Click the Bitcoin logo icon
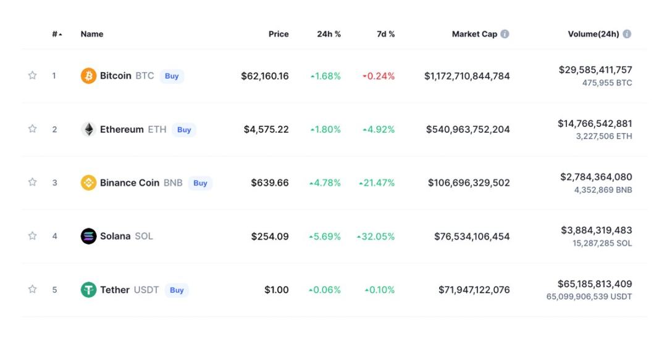Viewport: 667px width, 337px height. click(88, 76)
